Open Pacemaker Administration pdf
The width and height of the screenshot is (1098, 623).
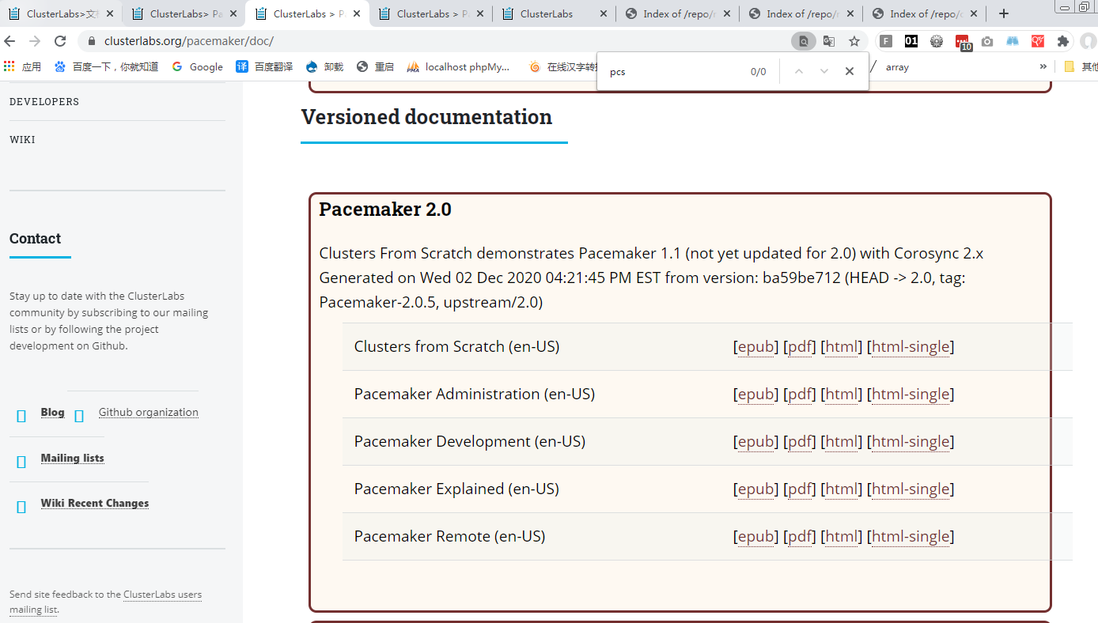[800, 394]
